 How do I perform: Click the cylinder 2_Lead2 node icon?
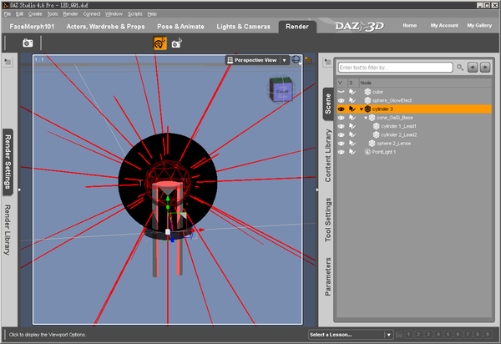click(377, 135)
